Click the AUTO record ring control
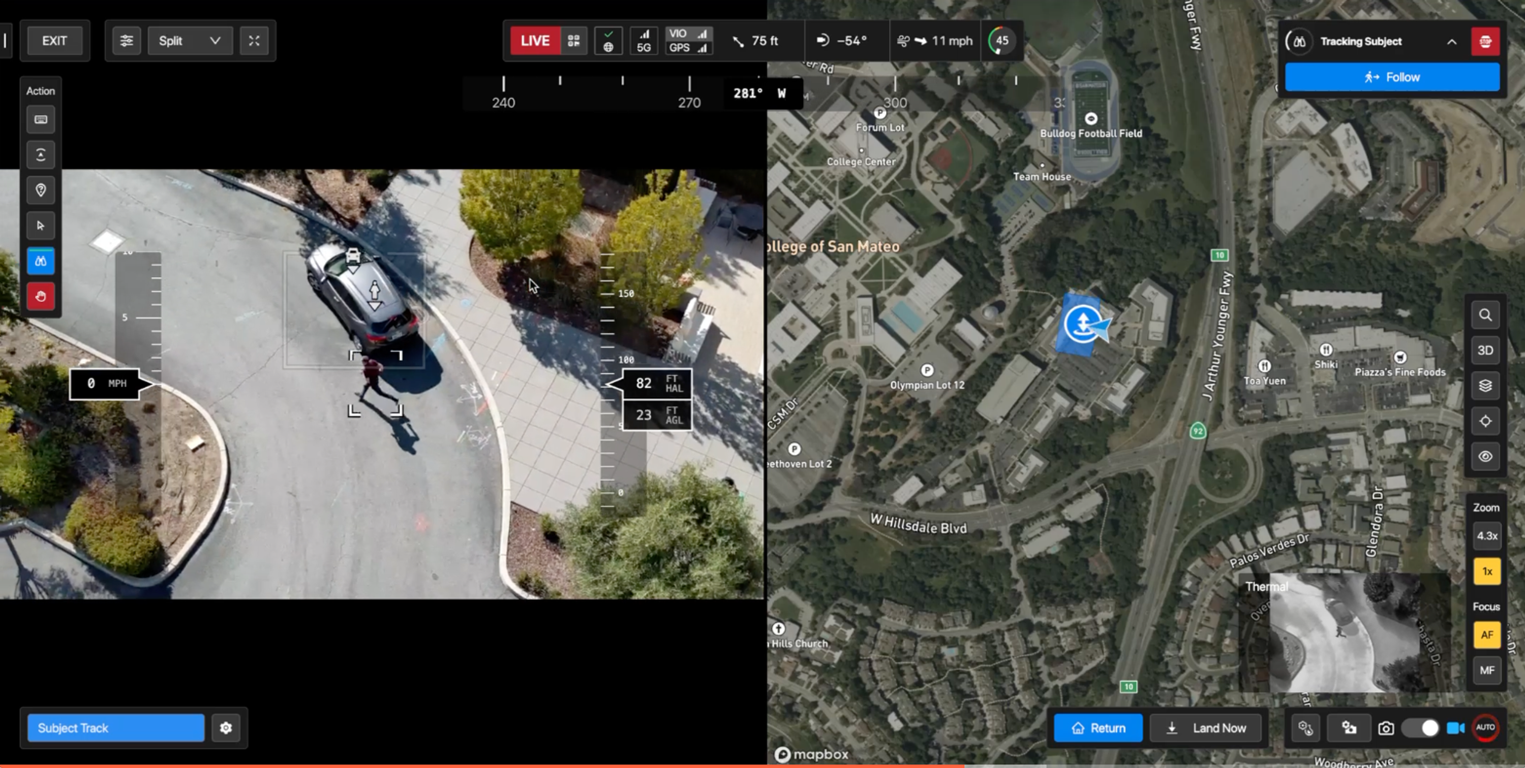The width and height of the screenshot is (1525, 768). pyautogui.click(x=1485, y=728)
